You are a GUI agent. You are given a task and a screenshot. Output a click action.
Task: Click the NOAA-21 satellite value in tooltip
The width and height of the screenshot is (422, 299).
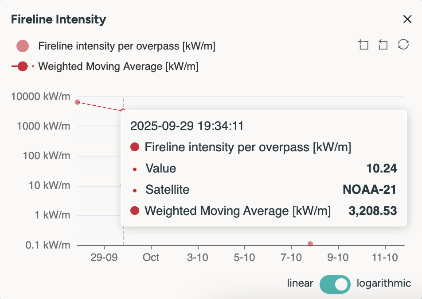pyautogui.click(x=369, y=190)
